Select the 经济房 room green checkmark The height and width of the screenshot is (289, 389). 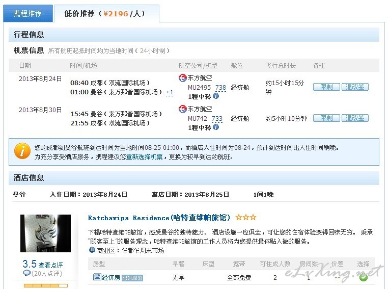[364, 277]
